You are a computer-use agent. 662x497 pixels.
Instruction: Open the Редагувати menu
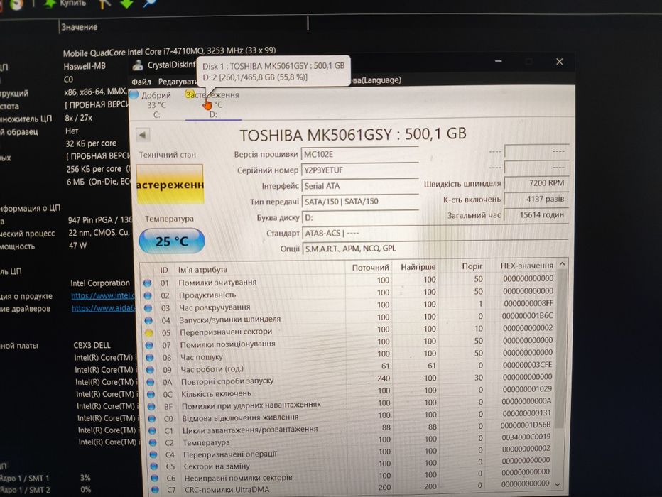(x=178, y=82)
